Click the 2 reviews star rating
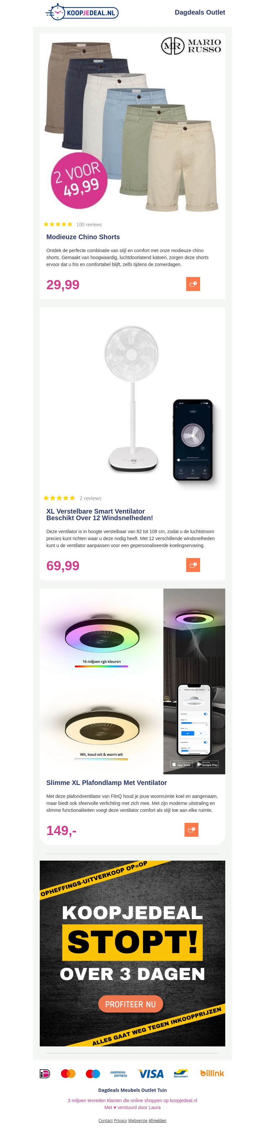Image resolution: width=265 pixels, height=1131 pixels. pos(73,498)
